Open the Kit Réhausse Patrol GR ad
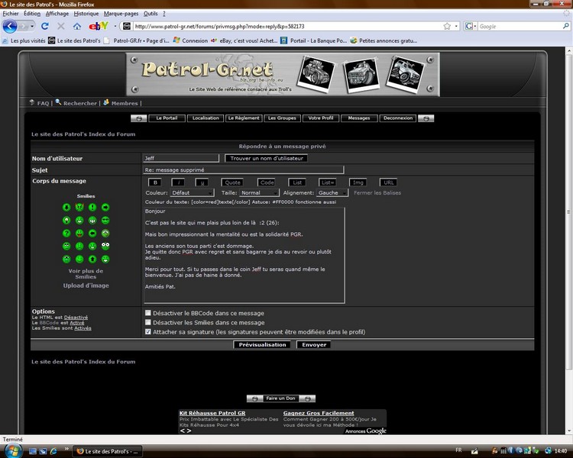The image size is (573, 458). click(212, 413)
